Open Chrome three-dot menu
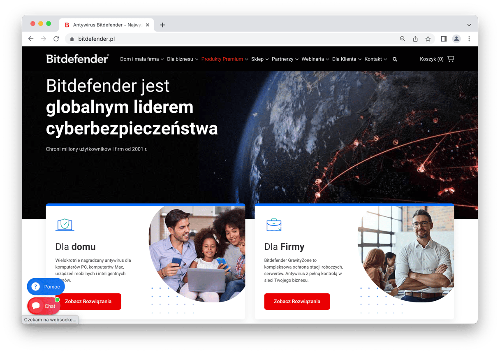This screenshot has width=500, height=353. [x=469, y=39]
